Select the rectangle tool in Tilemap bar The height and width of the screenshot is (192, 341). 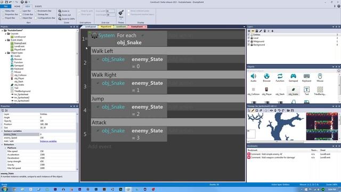pyautogui.click(x=257, y=110)
